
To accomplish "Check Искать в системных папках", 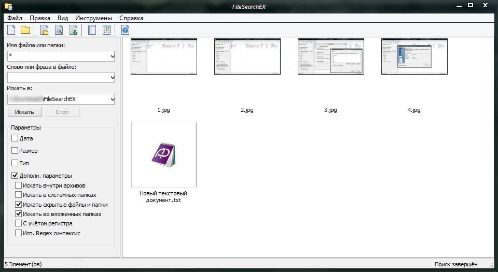I will [19, 195].
